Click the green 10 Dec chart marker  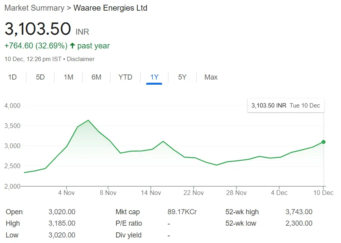pyautogui.click(x=323, y=142)
